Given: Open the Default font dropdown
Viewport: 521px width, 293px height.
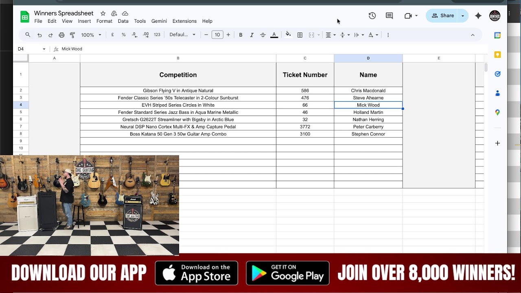Looking at the screenshot, I should [x=182, y=35].
